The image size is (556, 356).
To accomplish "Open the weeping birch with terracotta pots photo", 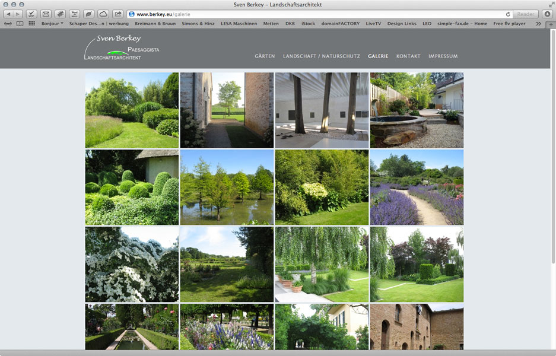I will pyautogui.click(x=322, y=265).
